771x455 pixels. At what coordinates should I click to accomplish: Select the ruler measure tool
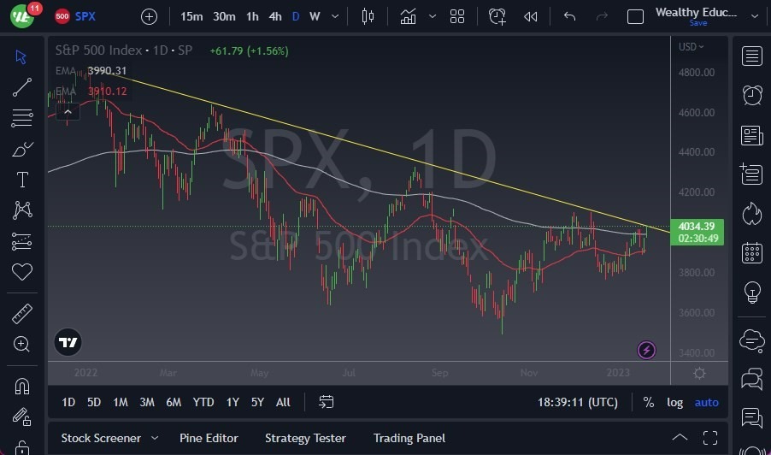tap(22, 313)
